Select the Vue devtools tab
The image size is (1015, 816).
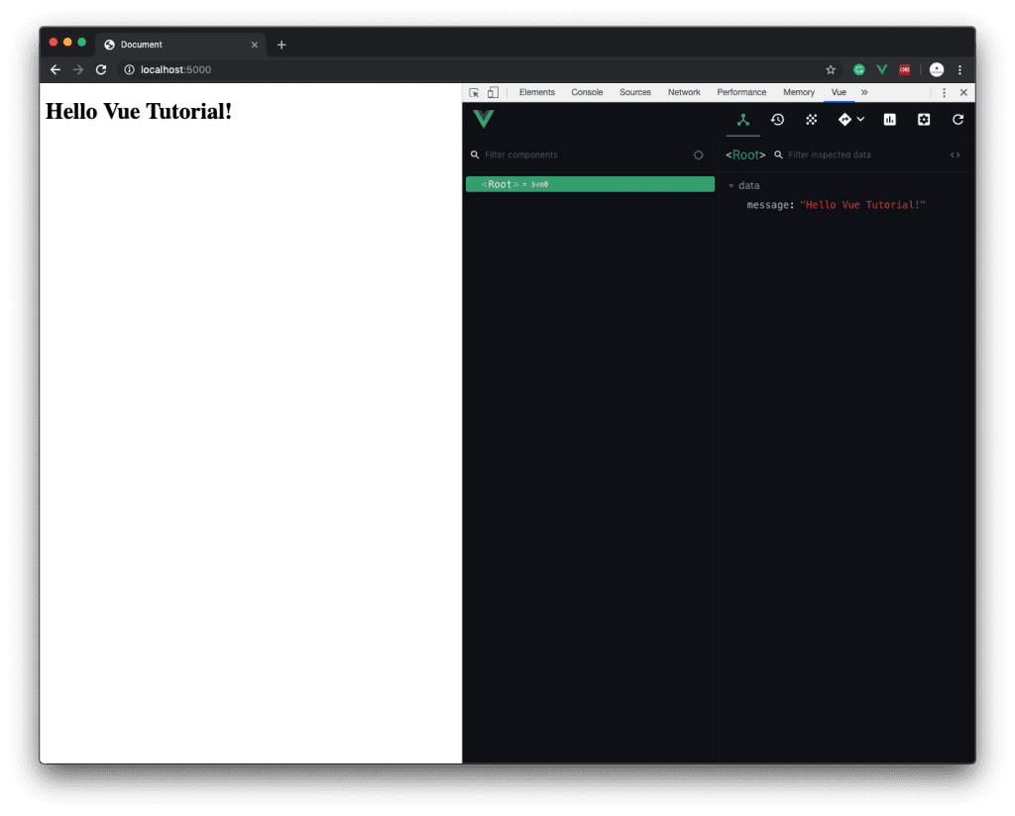point(839,92)
